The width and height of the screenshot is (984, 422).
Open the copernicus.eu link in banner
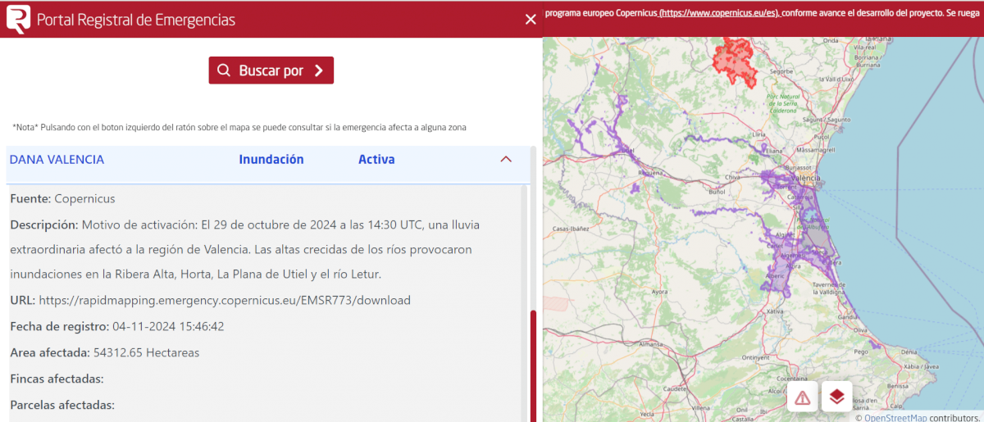pyautogui.click(x=719, y=14)
